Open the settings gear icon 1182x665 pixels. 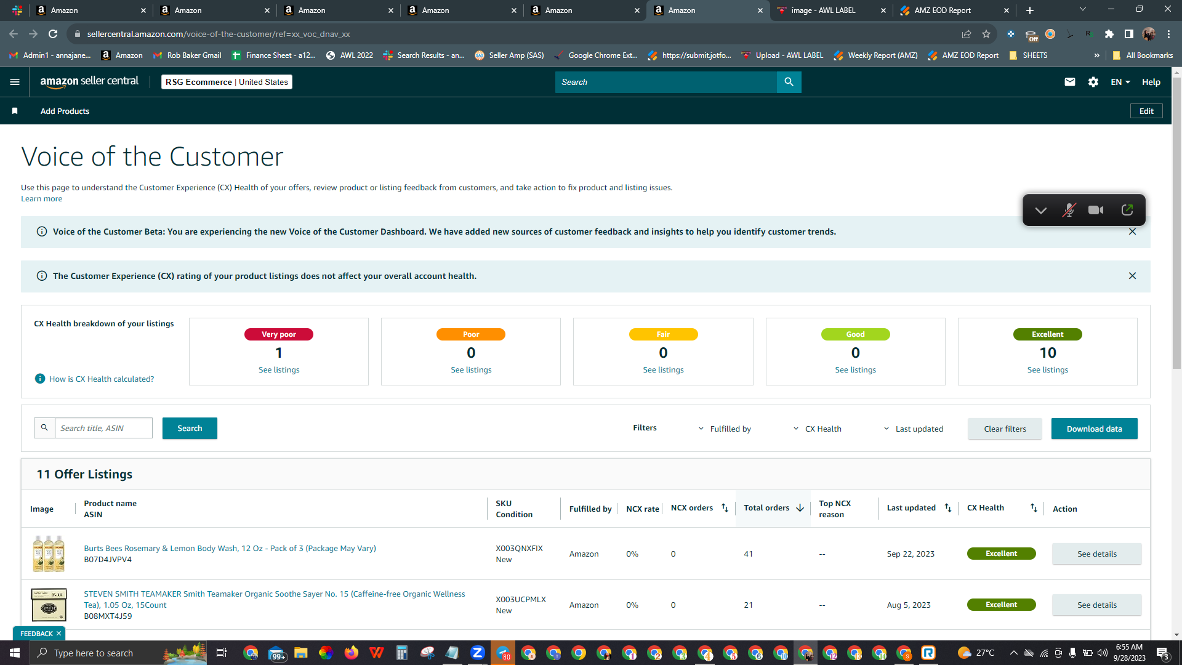(1093, 82)
